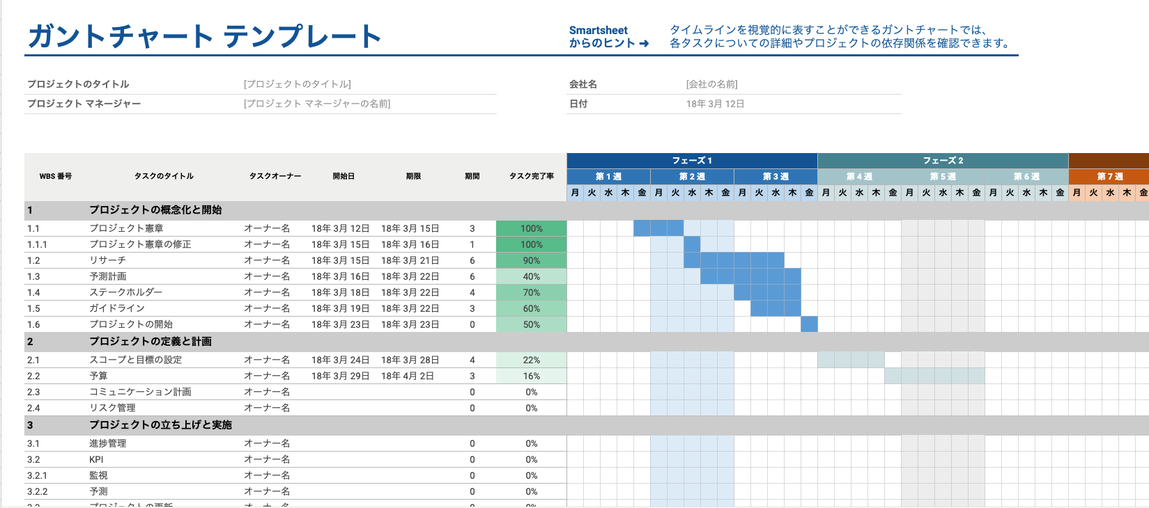
Task: Select the [プロジェクトのタイトル] placeholder field
Action: pos(298,84)
